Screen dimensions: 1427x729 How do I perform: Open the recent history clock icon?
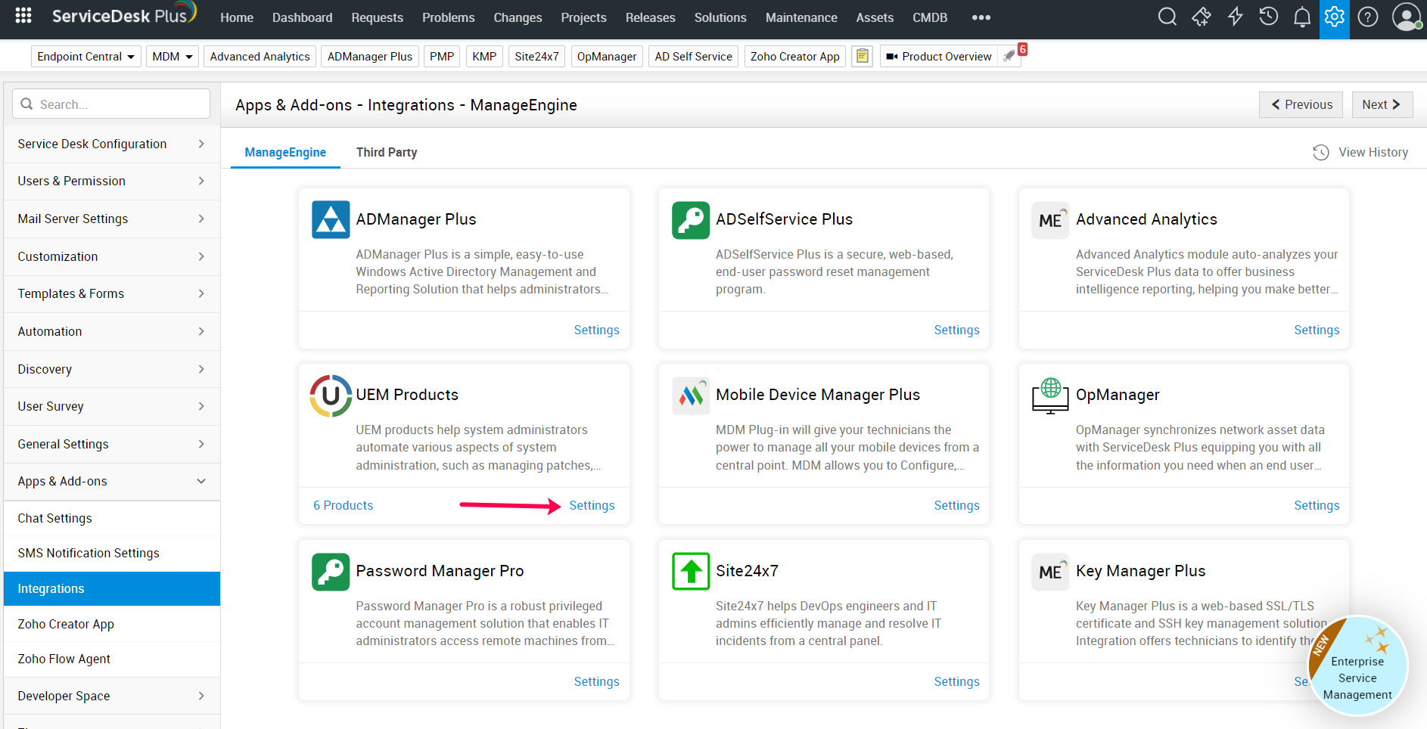[1268, 17]
